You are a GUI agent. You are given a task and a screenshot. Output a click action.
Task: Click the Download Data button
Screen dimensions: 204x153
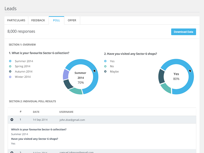coord(184,32)
